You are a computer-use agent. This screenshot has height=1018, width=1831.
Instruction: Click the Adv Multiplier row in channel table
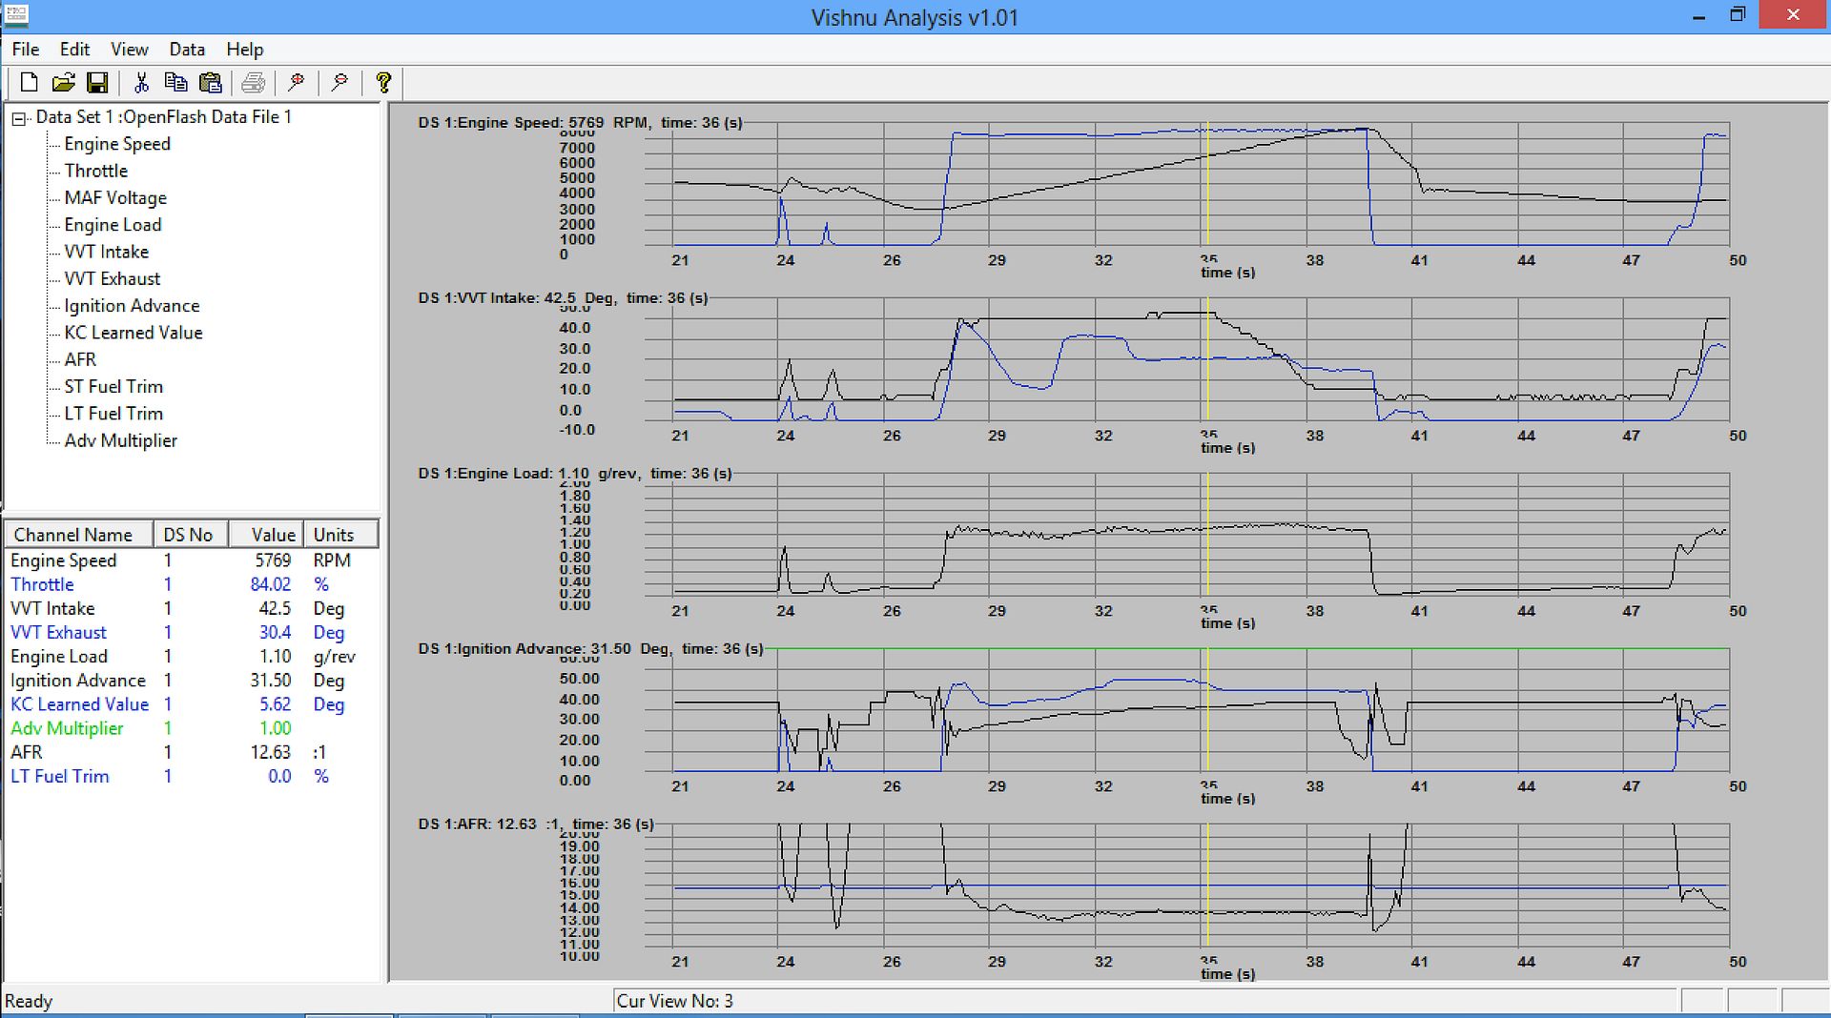pos(67,728)
